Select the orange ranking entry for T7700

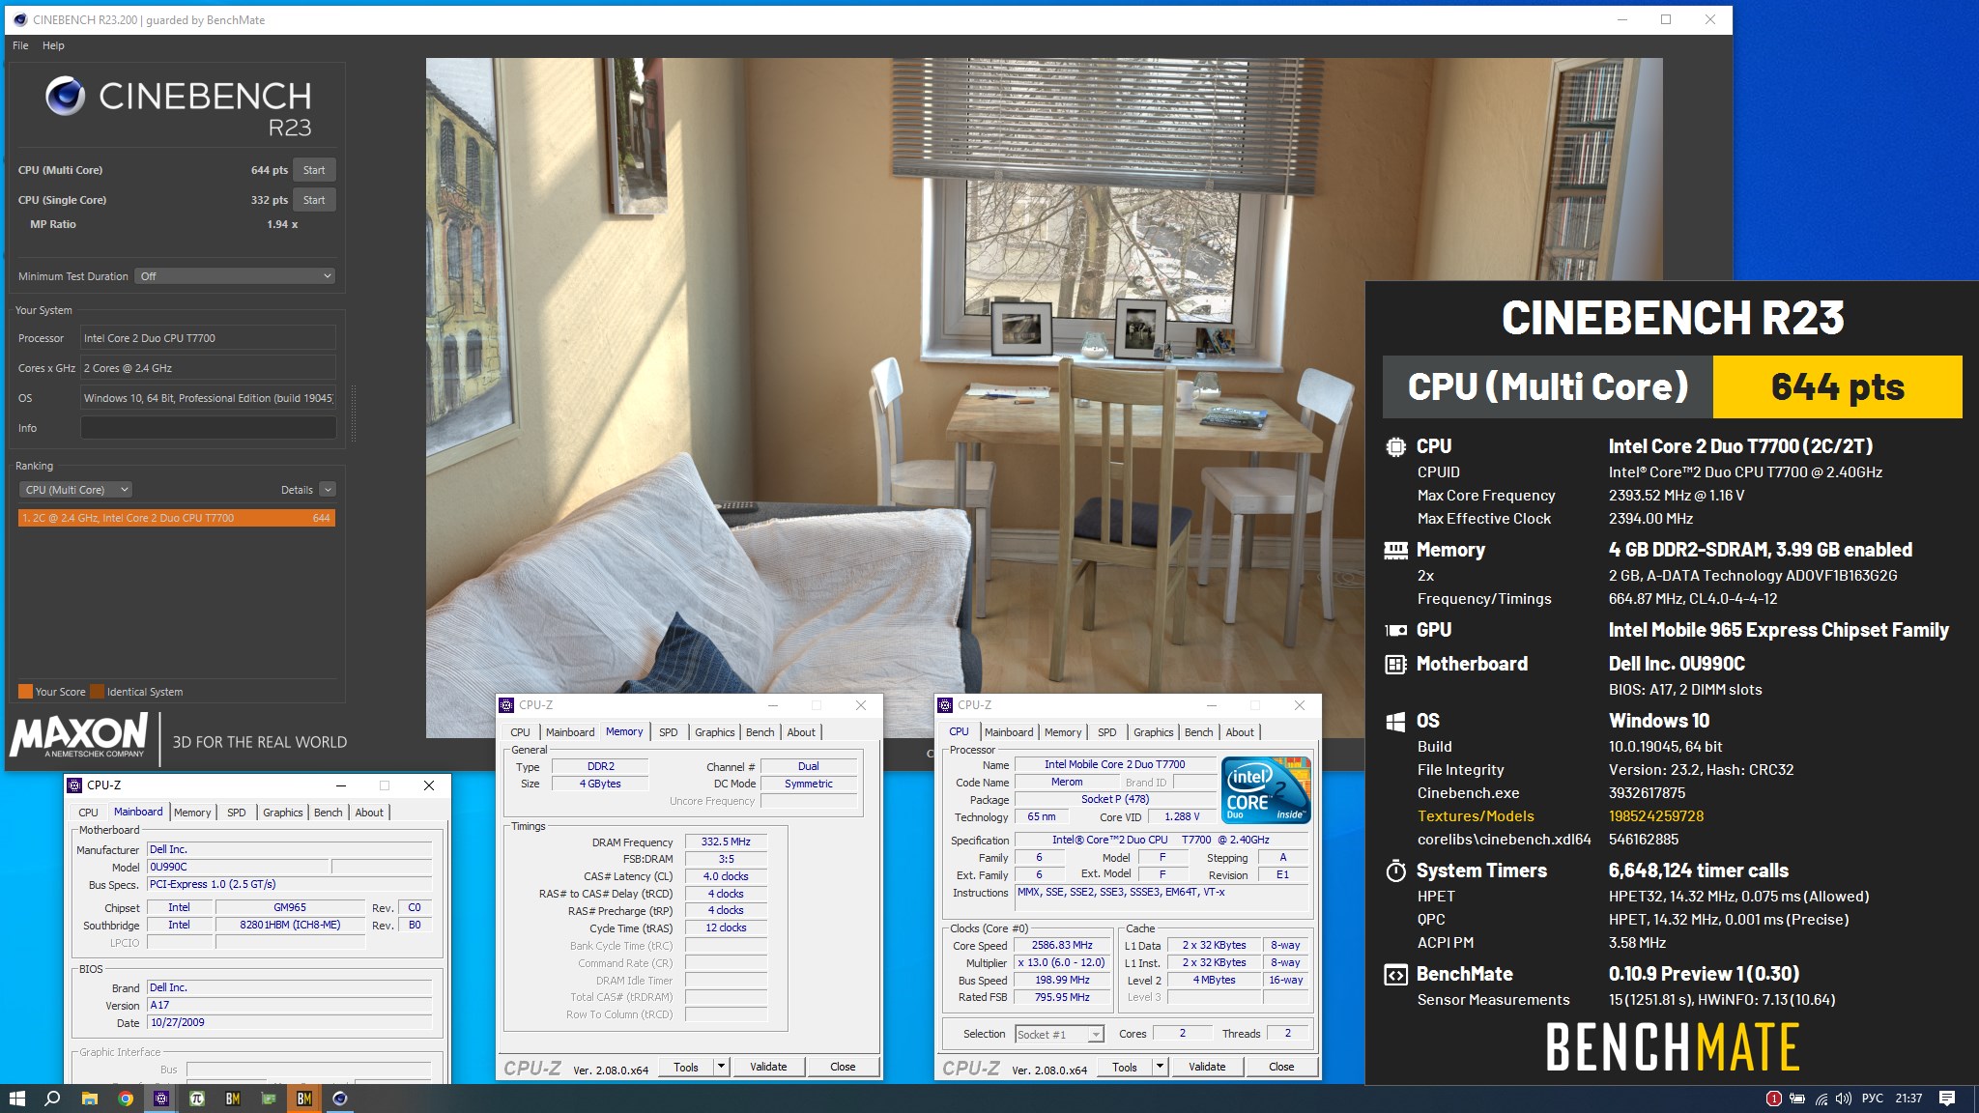click(x=177, y=518)
